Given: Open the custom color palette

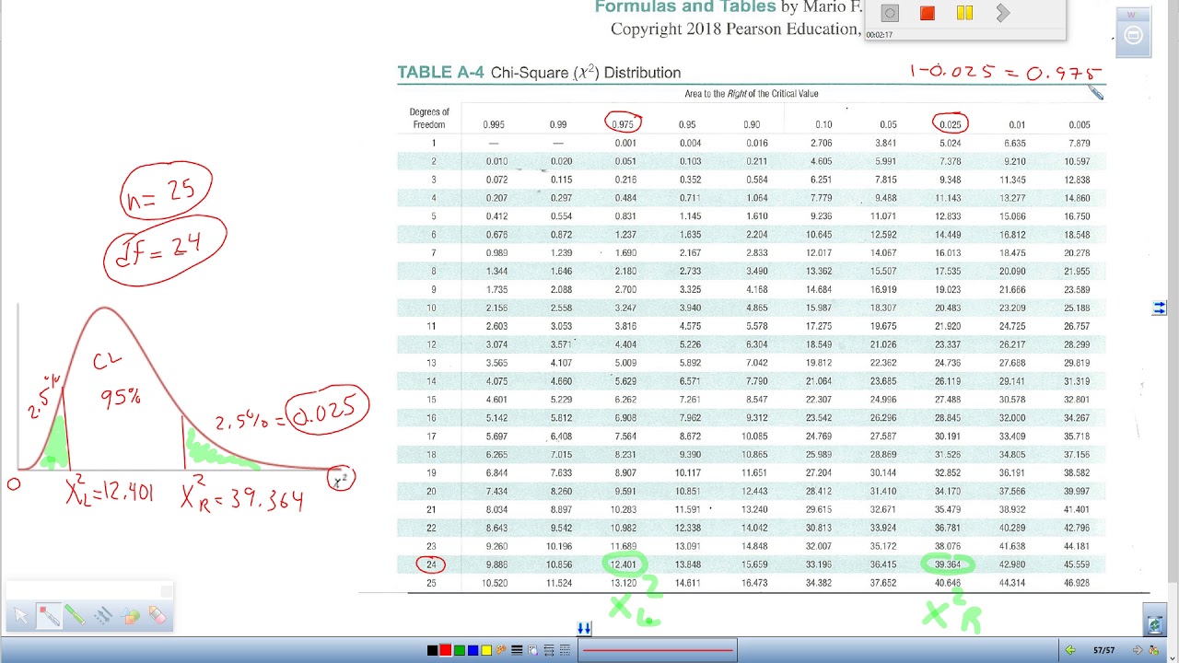Looking at the screenshot, I should coord(501,650).
